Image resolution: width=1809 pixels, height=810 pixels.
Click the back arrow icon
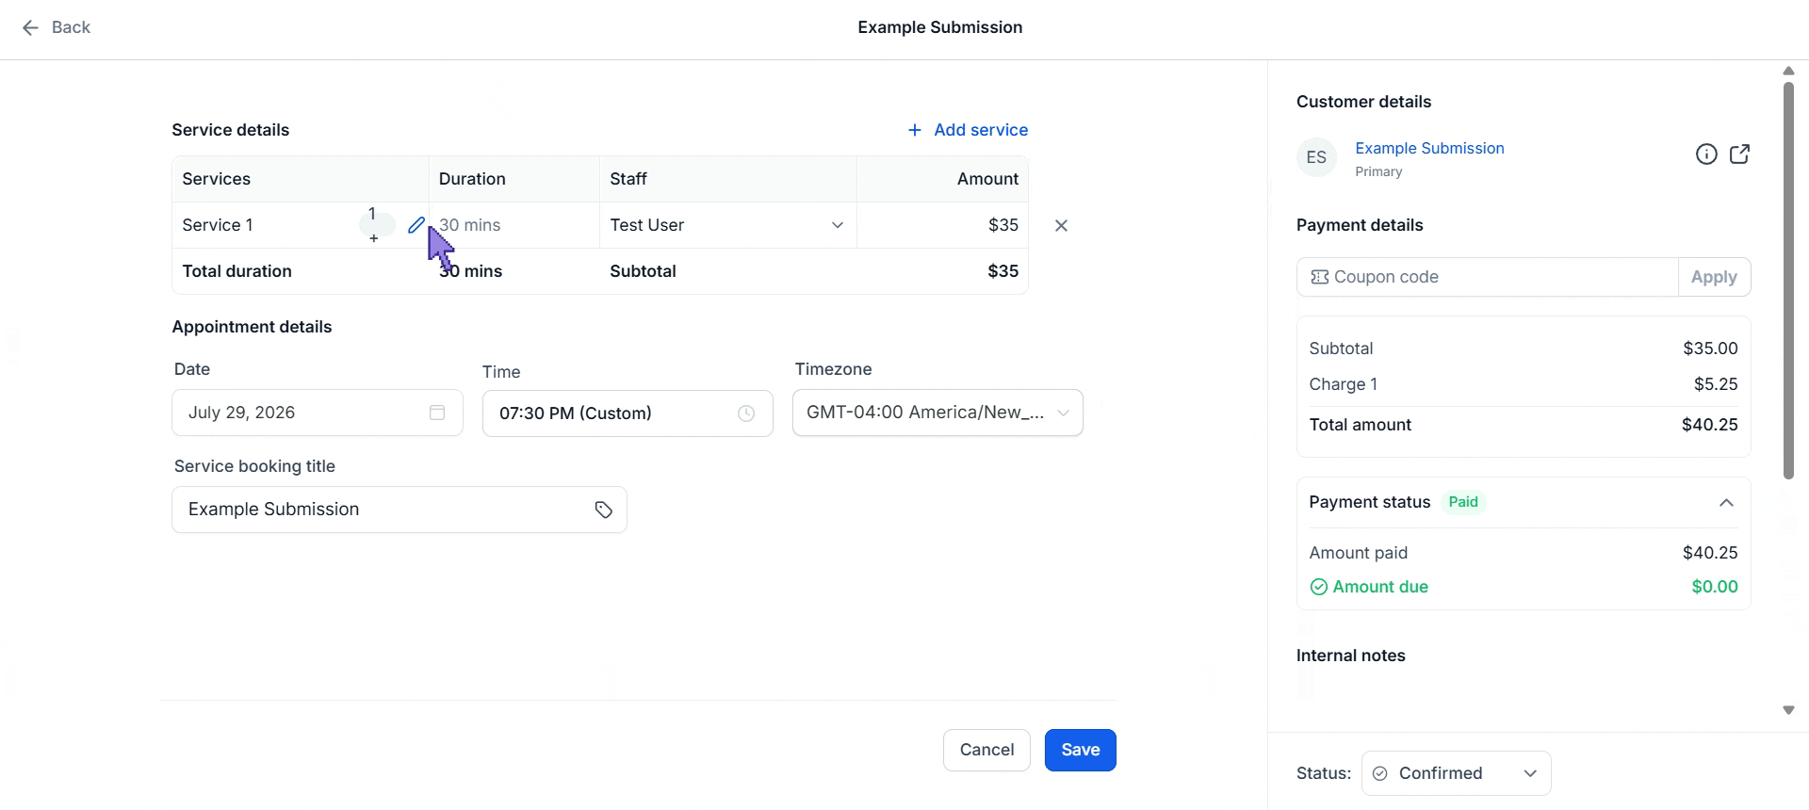pos(30,27)
